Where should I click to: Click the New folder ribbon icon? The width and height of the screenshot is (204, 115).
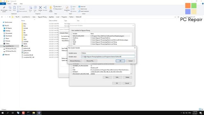51,9
